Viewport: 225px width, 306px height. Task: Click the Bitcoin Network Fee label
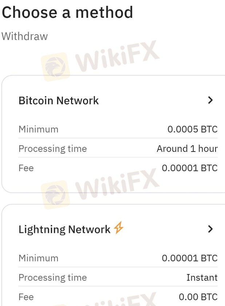click(26, 168)
